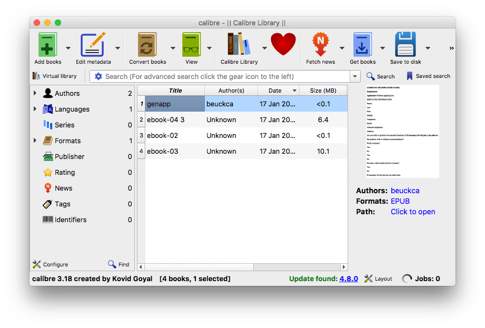This screenshot has width=485, height=328.
Task: Click the beuckca author cell
Action: click(x=231, y=104)
